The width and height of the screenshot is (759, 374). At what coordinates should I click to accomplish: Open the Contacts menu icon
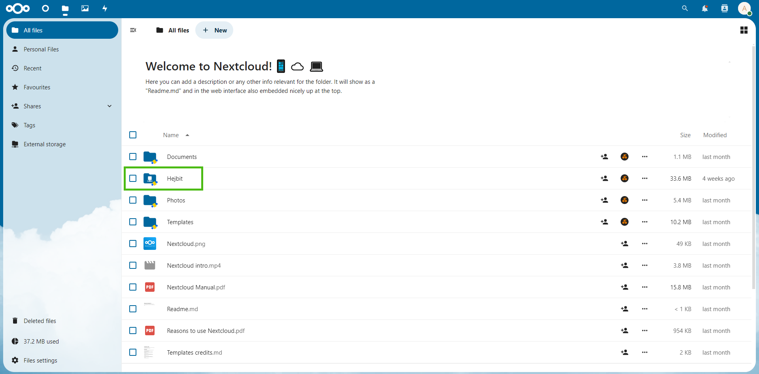(724, 8)
